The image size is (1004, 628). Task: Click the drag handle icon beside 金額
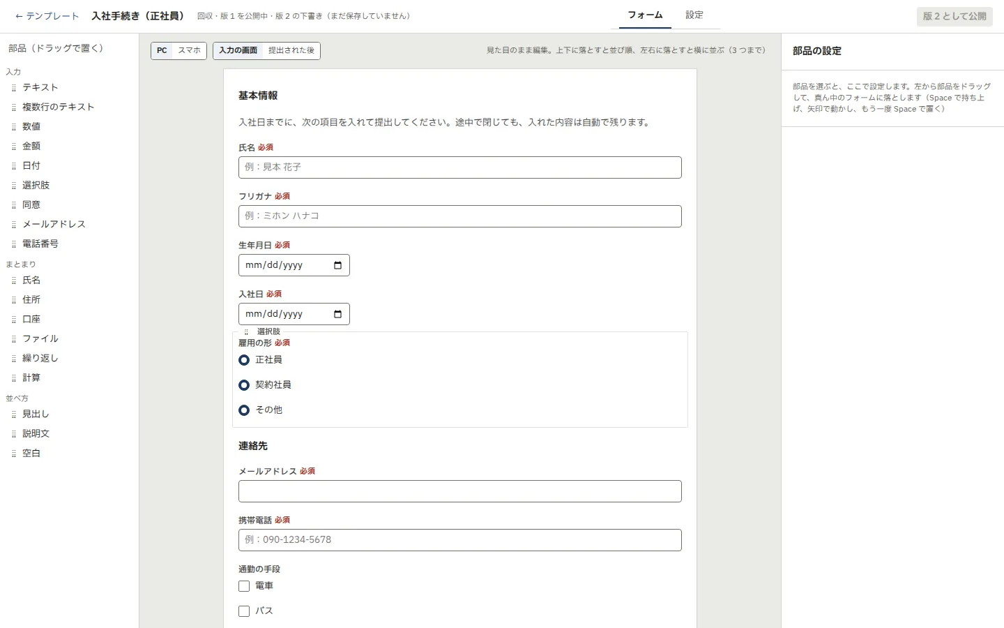[x=14, y=147]
